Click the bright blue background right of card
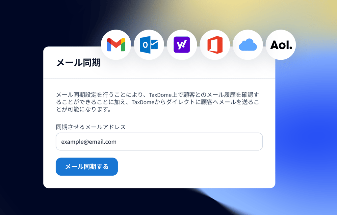 pyautogui.click(x=305, y=129)
